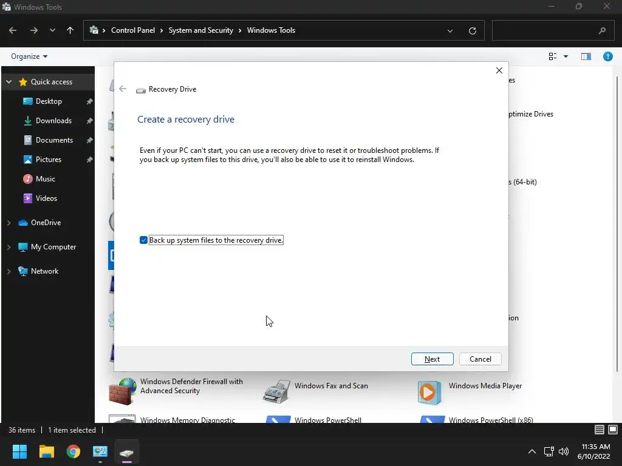The height and width of the screenshot is (466, 622).
Task: Select Quick access in sidebar
Action: [52, 82]
